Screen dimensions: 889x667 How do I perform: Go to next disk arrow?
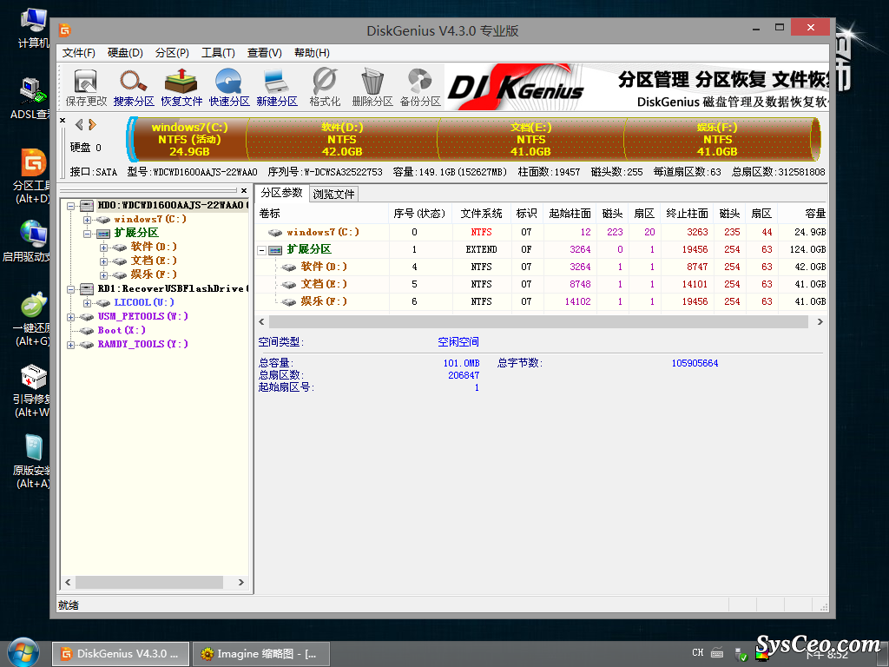pyautogui.click(x=92, y=124)
